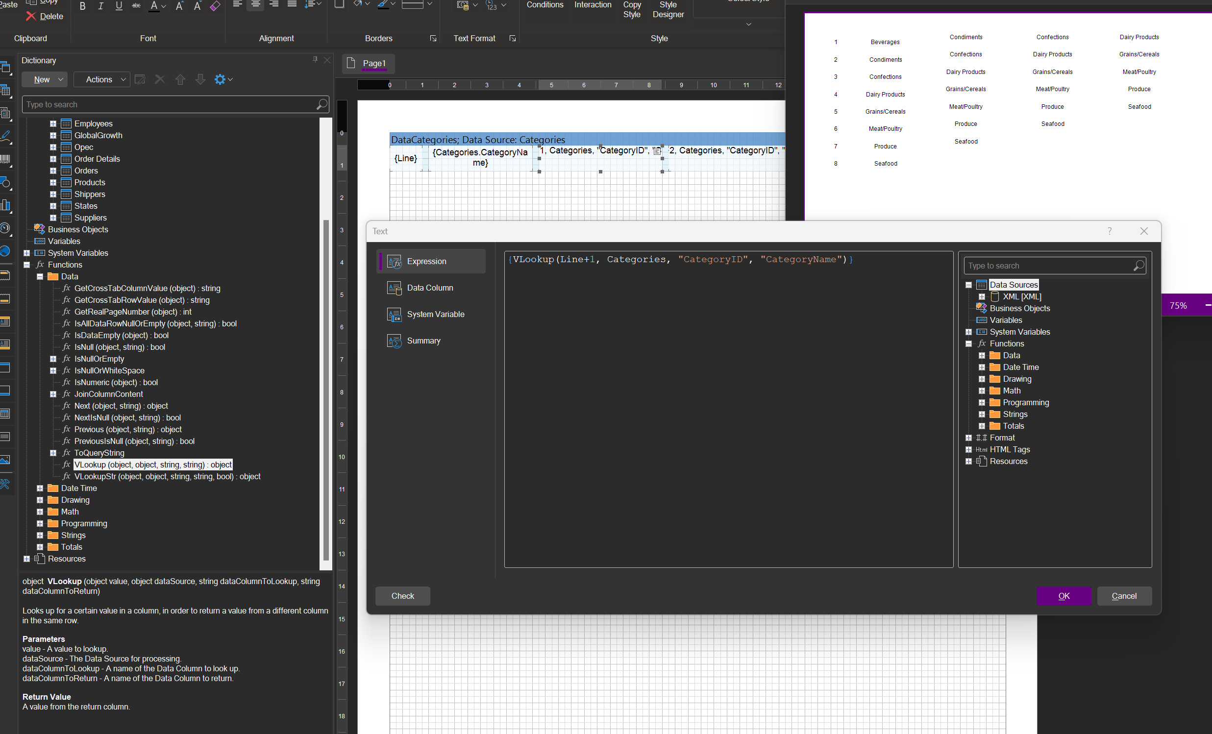Expand the Strings folder in Text dialog
Viewport: 1212px width, 734px height.
tap(982, 414)
